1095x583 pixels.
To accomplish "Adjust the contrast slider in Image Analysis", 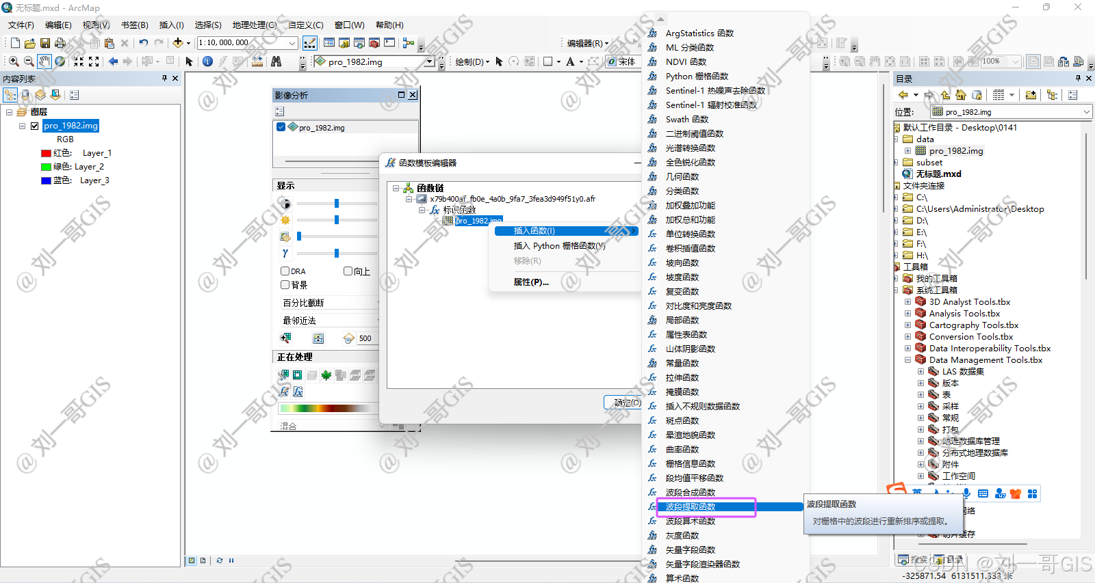I will [336, 204].
